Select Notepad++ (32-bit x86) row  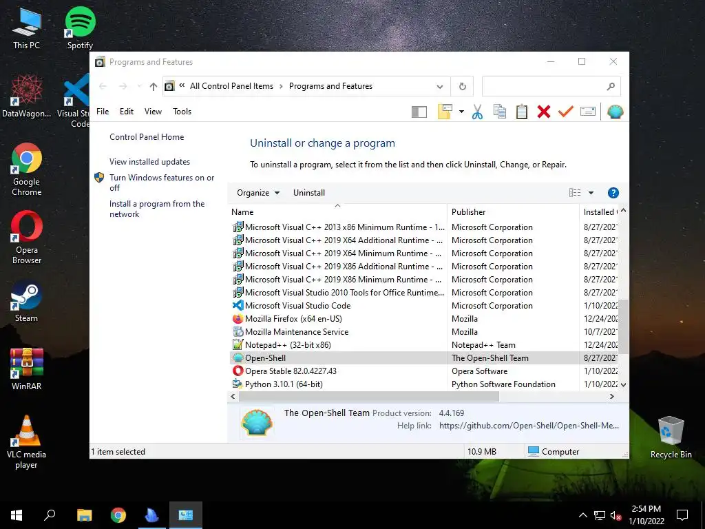(x=423, y=344)
